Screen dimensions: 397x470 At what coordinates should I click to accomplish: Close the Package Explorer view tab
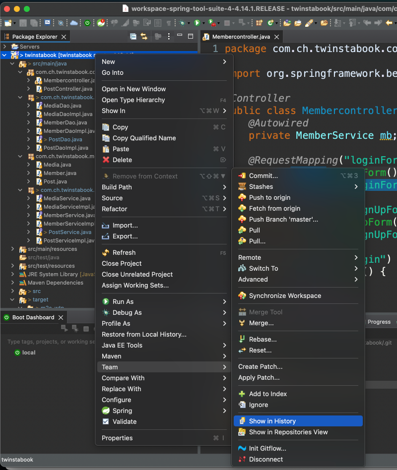pyautogui.click(x=64, y=37)
